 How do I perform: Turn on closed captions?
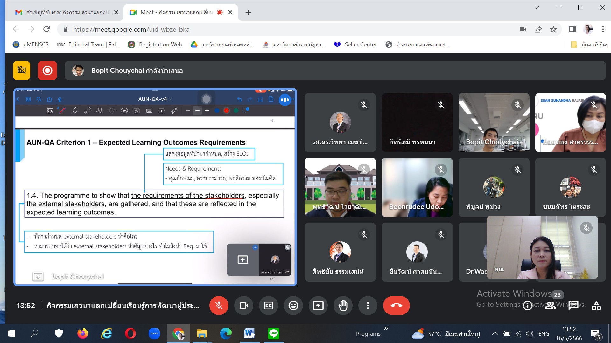click(268, 306)
